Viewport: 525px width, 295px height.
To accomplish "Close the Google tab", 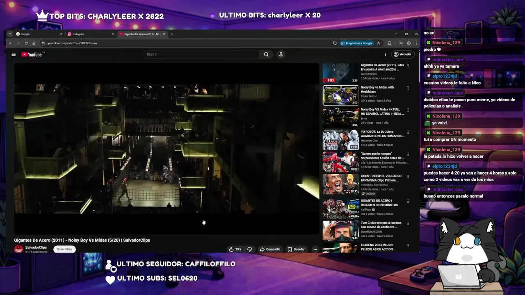I will (x=61, y=34).
